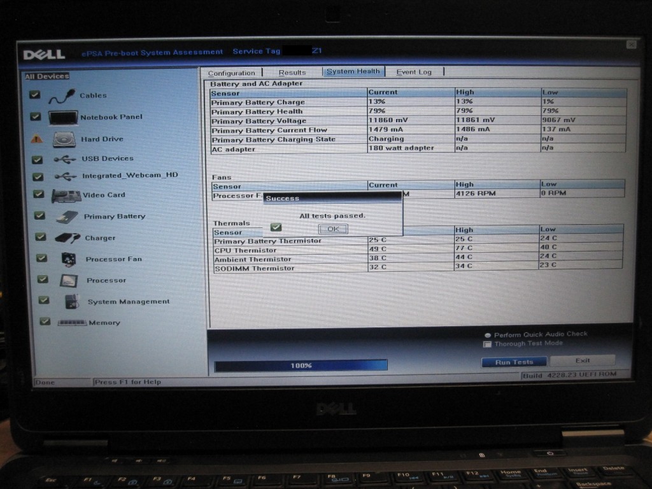652x489 pixels.
Task: Click the AC adapter row label
Action: 233,149
